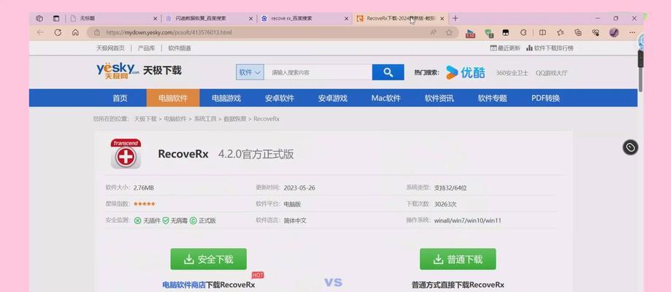Open 电脑游戏 in the nav bar
The height and width of the screenshot is (292, 671).
tap(226, 98)
